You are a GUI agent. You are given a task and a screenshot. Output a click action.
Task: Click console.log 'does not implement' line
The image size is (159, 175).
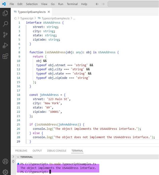(94, 137)
